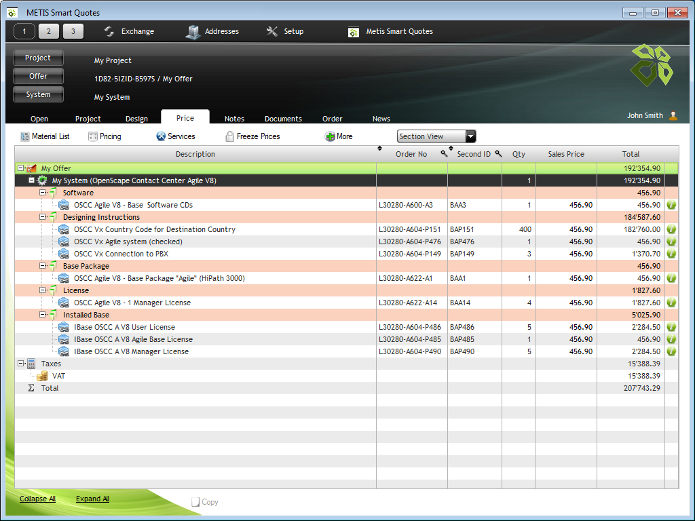Click the Qty column header

[519, 154]
